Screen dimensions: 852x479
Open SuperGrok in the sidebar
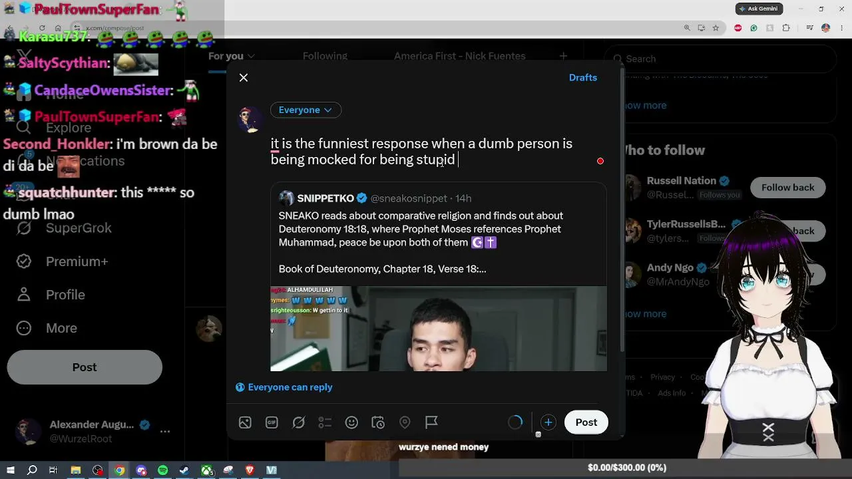(79, 228)
